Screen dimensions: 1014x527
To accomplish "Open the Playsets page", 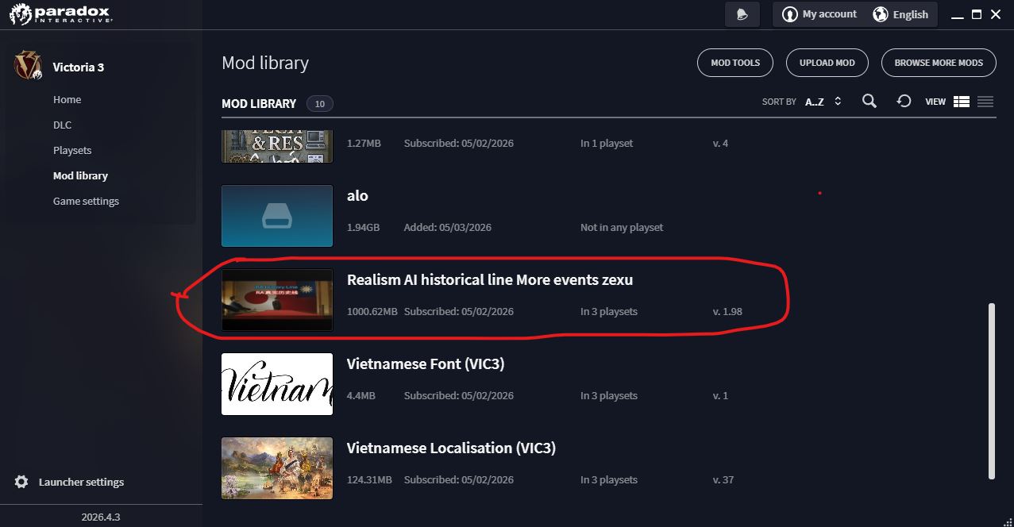I will 72,150.
